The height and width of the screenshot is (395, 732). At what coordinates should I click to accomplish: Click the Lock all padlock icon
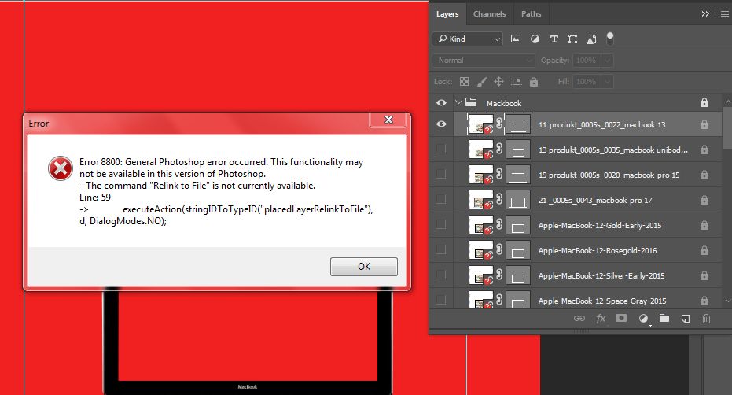point(534,82)
